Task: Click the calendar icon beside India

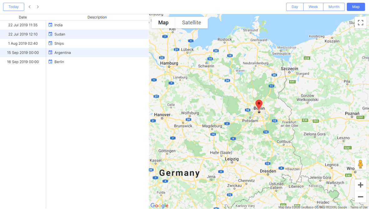Action: (x=50, y=25)
